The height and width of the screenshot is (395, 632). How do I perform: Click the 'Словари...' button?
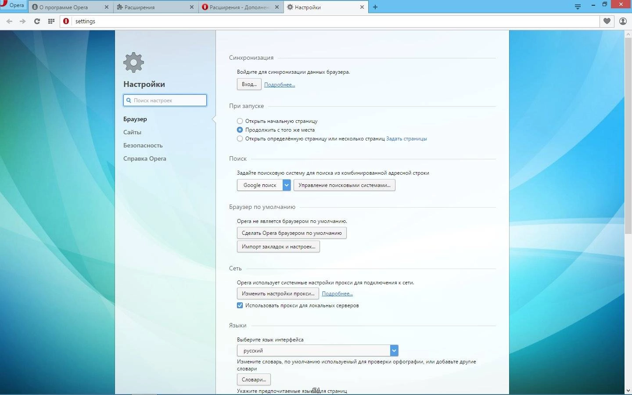pyautogui.click(x=254, y=380)
